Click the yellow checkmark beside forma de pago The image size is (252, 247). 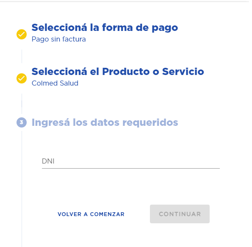point(22,34)
